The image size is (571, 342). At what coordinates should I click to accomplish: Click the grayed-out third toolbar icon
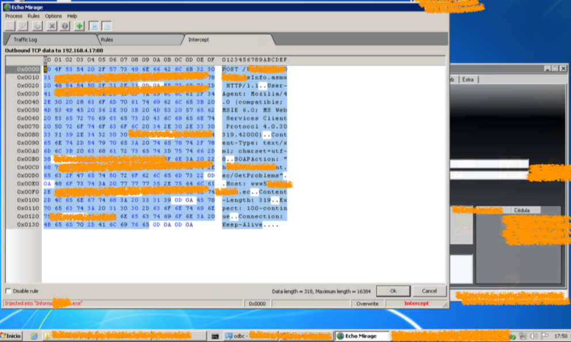click(38, 26)
